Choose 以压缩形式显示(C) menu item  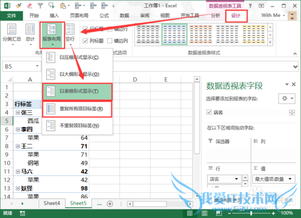77,57
